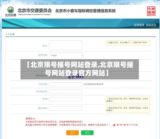The image size is (160, 139).
Task: Click the 手机号码 phone number field
Action: pyautogui.click(x=66, y=84)
